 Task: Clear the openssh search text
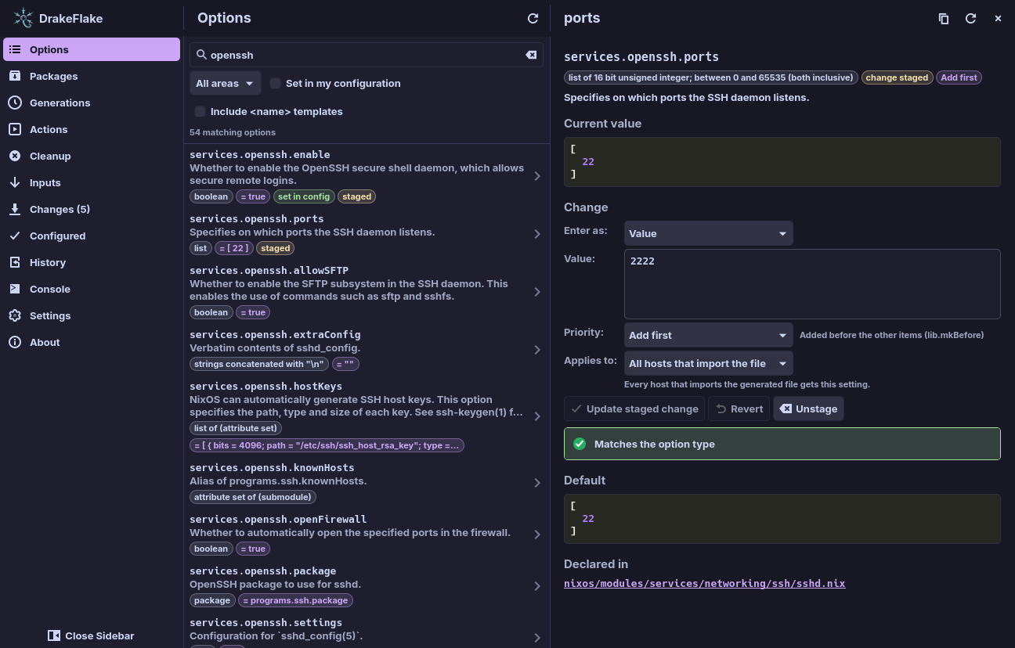pos(531,55)
